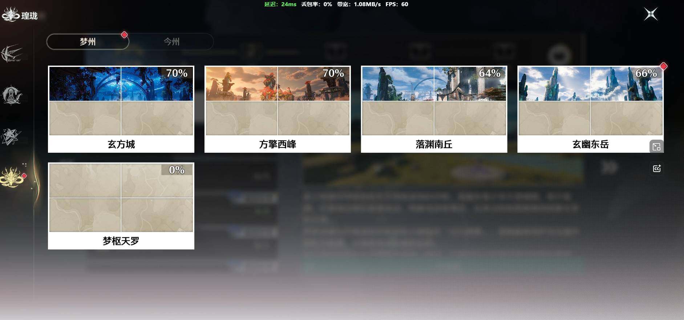Open the 玄幽东岳 area card
Screen dimensions: 684x320
point(591,109)
